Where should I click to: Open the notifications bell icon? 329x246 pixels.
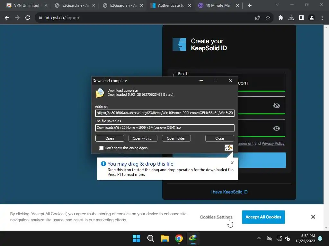click(320, 238)
